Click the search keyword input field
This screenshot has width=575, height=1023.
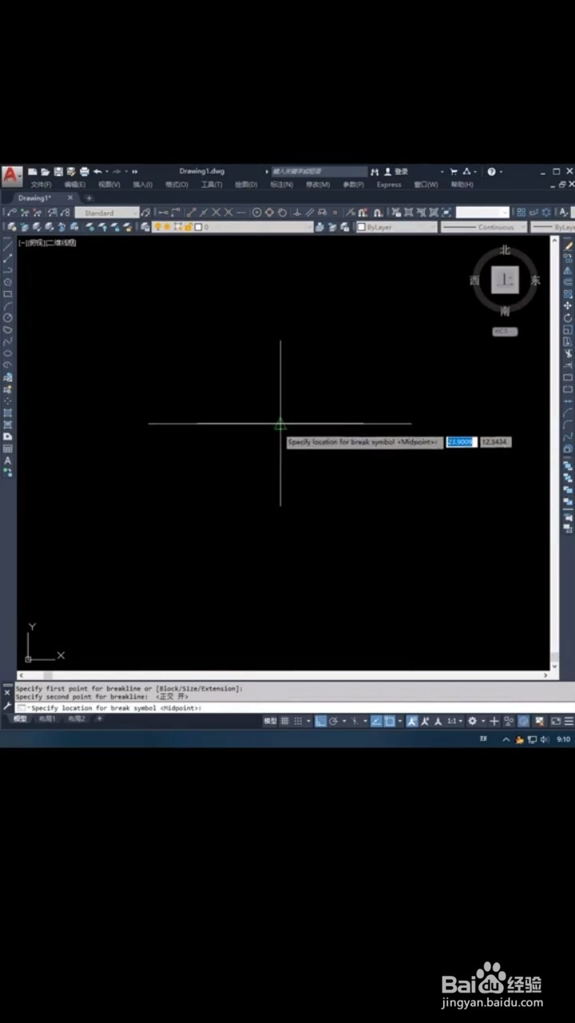coord(319,171)
